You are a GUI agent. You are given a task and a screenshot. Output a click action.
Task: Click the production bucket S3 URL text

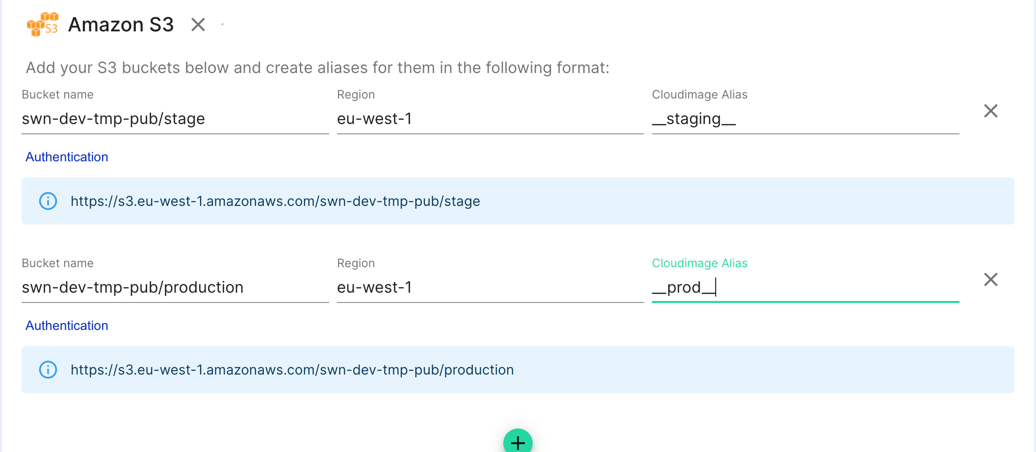click(292, 370)
